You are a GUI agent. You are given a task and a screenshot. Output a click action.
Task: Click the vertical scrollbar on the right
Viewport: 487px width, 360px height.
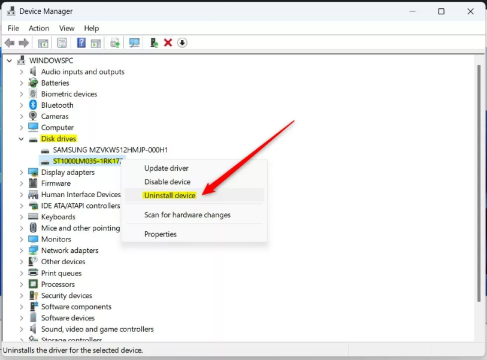tap(483, 180)
